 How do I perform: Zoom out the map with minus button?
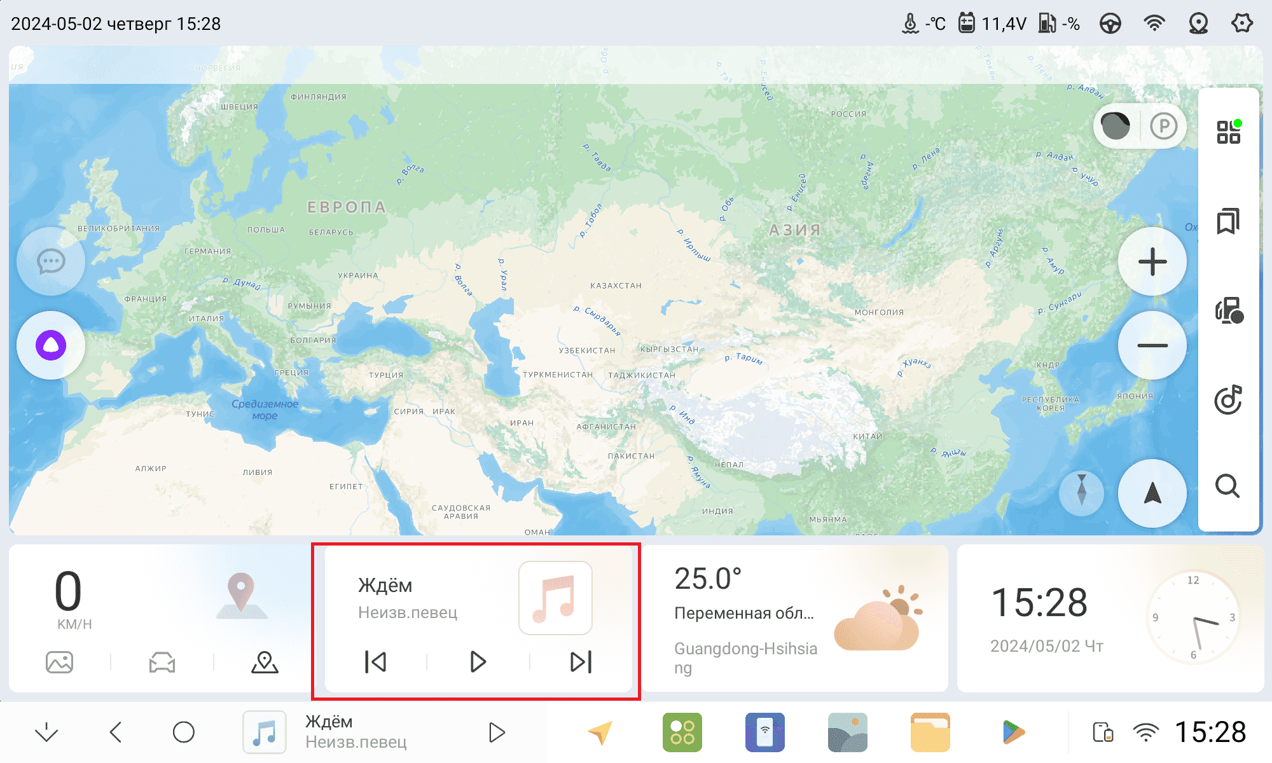tap(1152, 345)
